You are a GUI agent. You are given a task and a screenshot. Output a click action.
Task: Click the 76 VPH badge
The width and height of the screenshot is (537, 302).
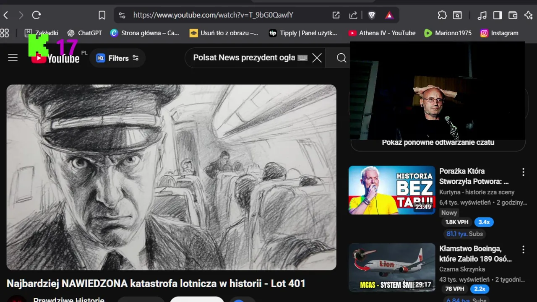pos(454,289)
